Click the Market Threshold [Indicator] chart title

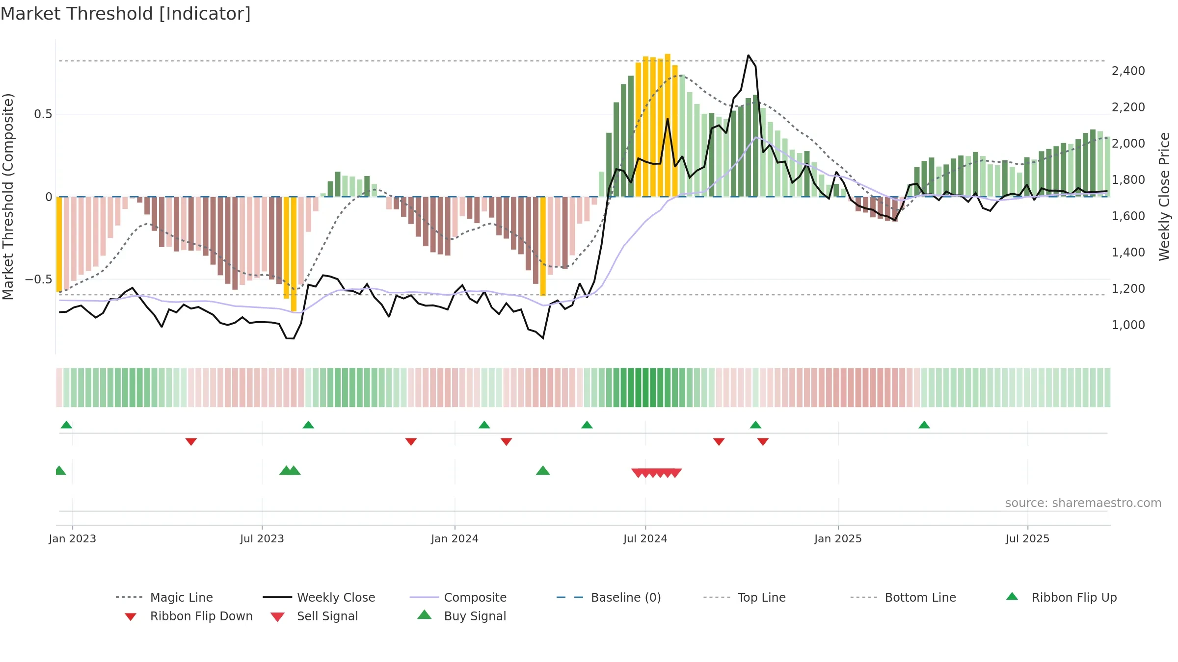[x=126, y=14]
